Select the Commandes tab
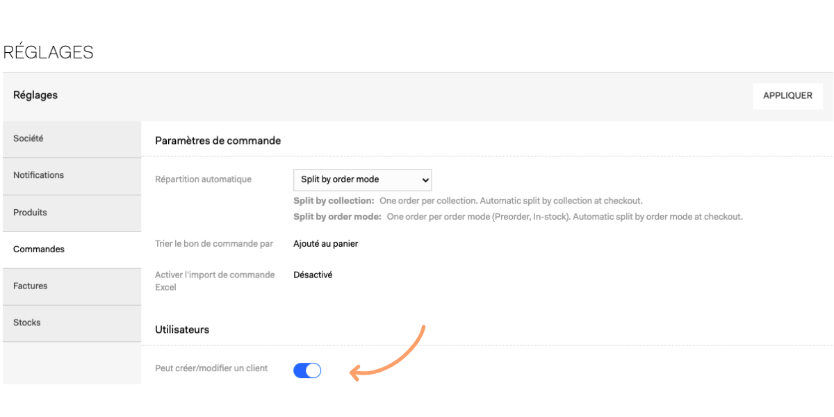This screenshot has width=834, height=417. point(72,250)
